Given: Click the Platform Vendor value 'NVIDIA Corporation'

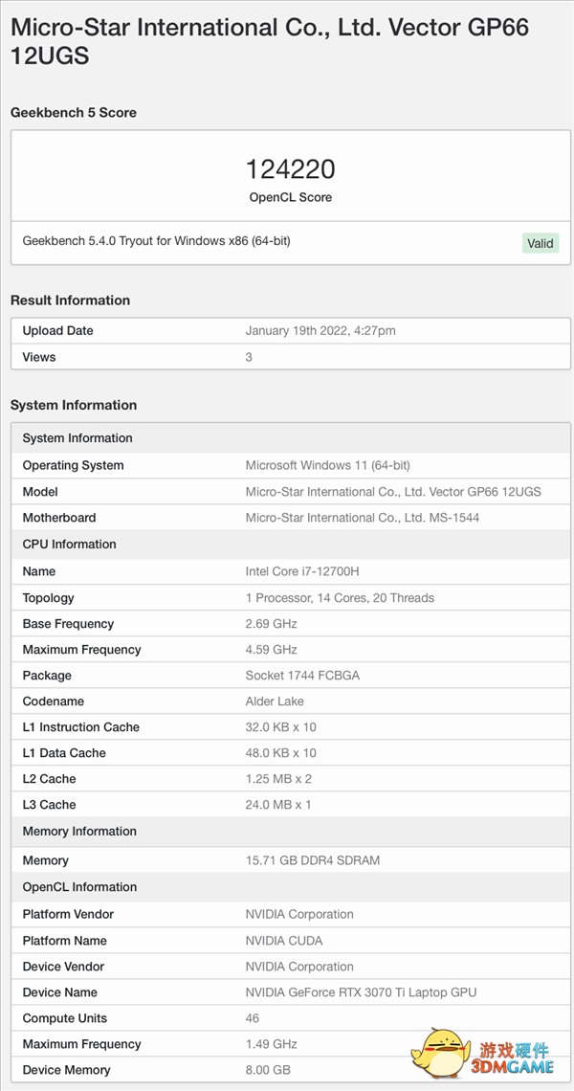Looking at the screenshot, I should click(299, 914).
